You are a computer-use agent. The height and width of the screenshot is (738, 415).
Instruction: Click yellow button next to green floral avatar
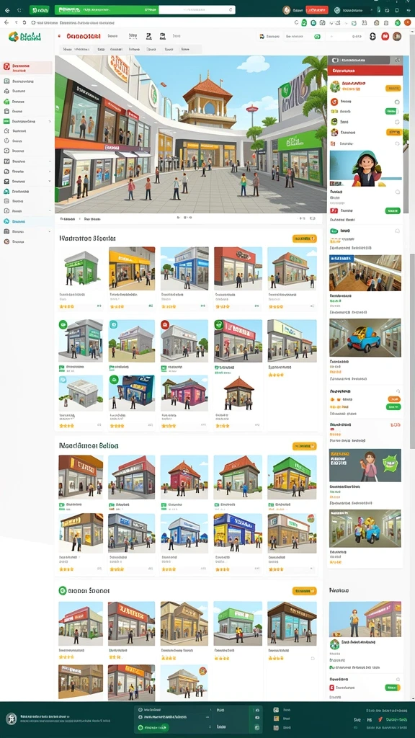pyautogui.click(x=393, y=88)
